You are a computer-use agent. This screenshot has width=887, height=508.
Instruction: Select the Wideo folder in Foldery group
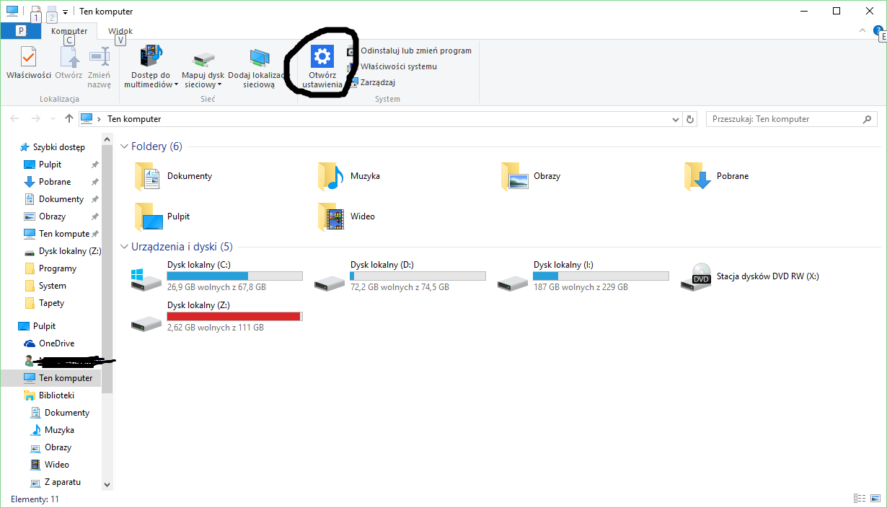(347, 216)
